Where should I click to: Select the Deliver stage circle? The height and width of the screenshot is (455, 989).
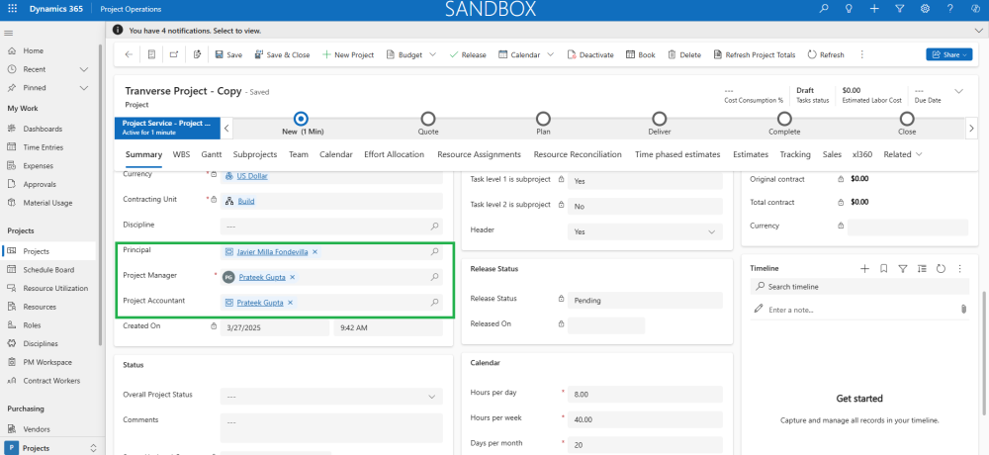659,119
